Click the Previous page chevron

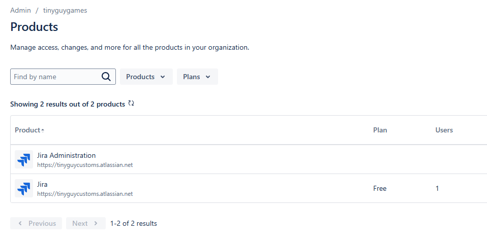click(x=20, y=223)
